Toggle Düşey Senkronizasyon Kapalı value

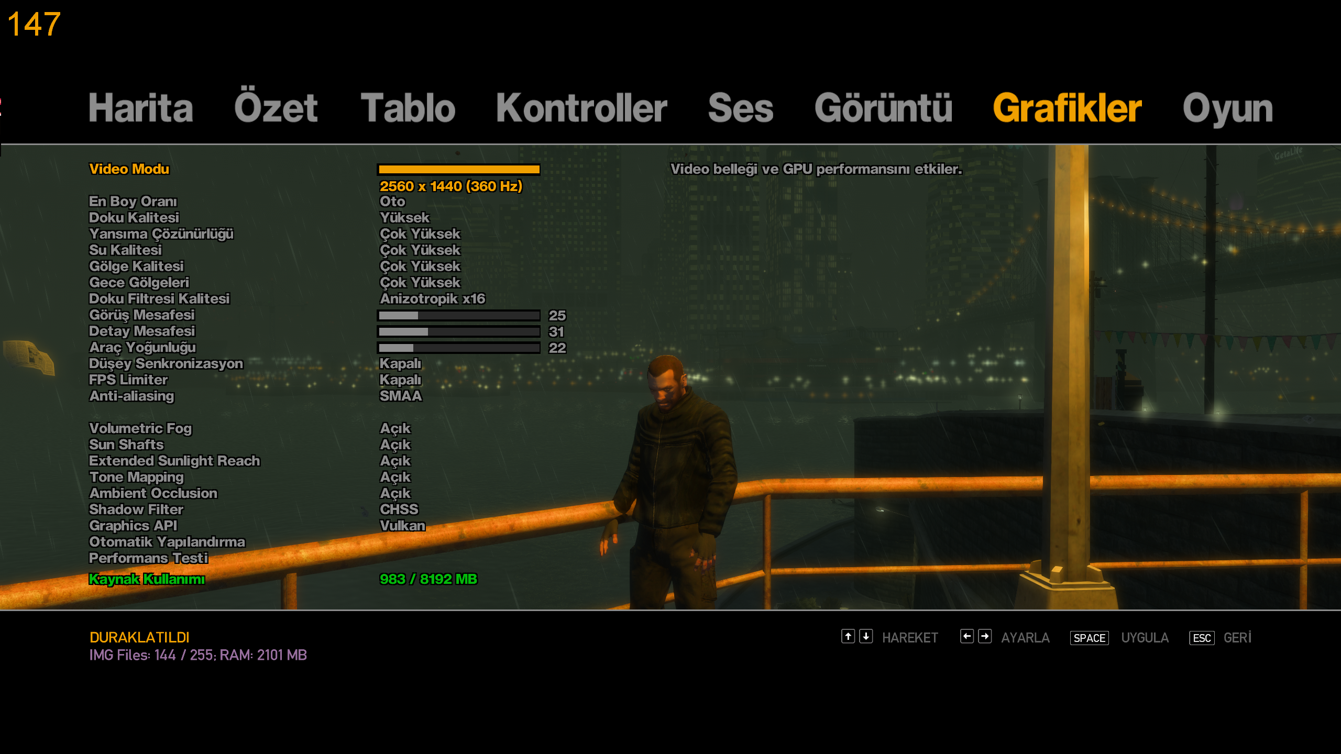[x=400, y=363]
